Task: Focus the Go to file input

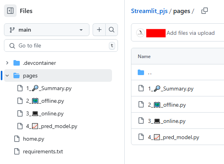Action: [x=61, y=45]
